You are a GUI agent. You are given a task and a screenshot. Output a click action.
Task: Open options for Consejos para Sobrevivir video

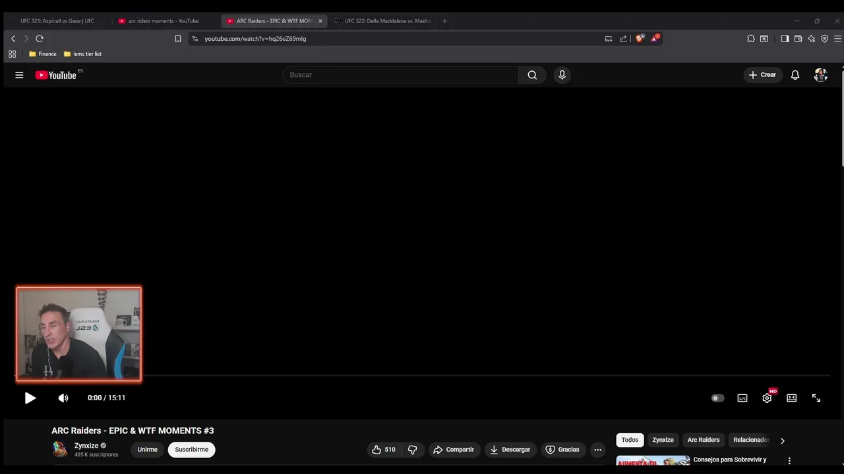click(789, 461)
